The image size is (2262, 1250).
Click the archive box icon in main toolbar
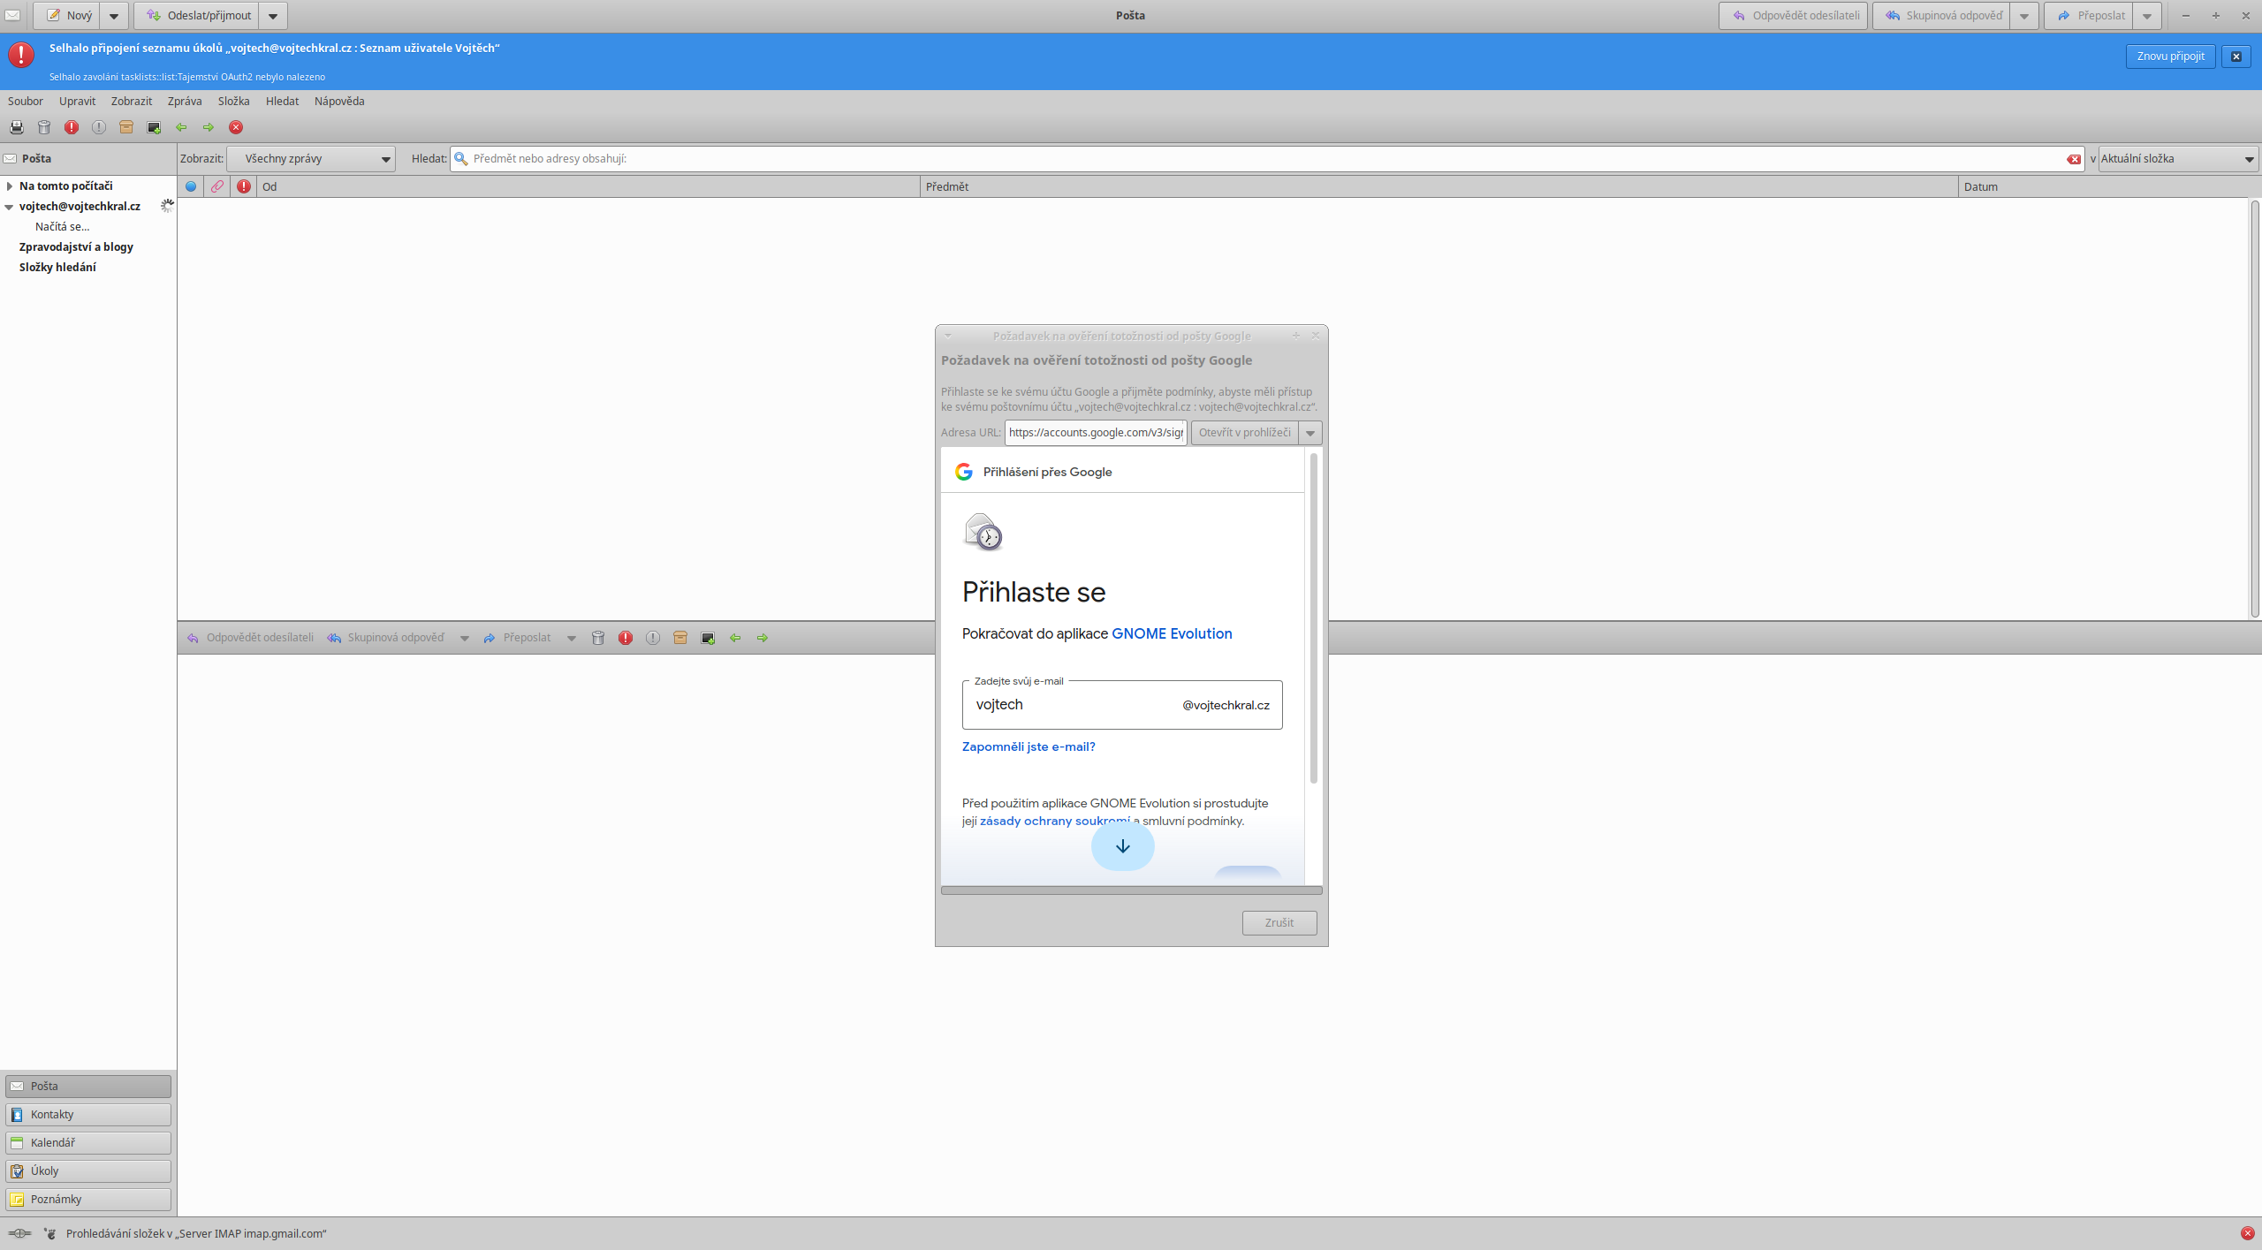click(126, 127)
